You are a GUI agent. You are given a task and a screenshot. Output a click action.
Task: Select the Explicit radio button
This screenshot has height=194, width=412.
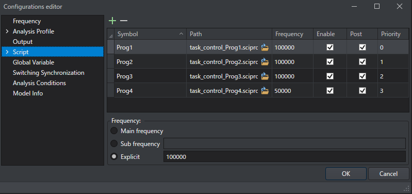tap(114, 157)
